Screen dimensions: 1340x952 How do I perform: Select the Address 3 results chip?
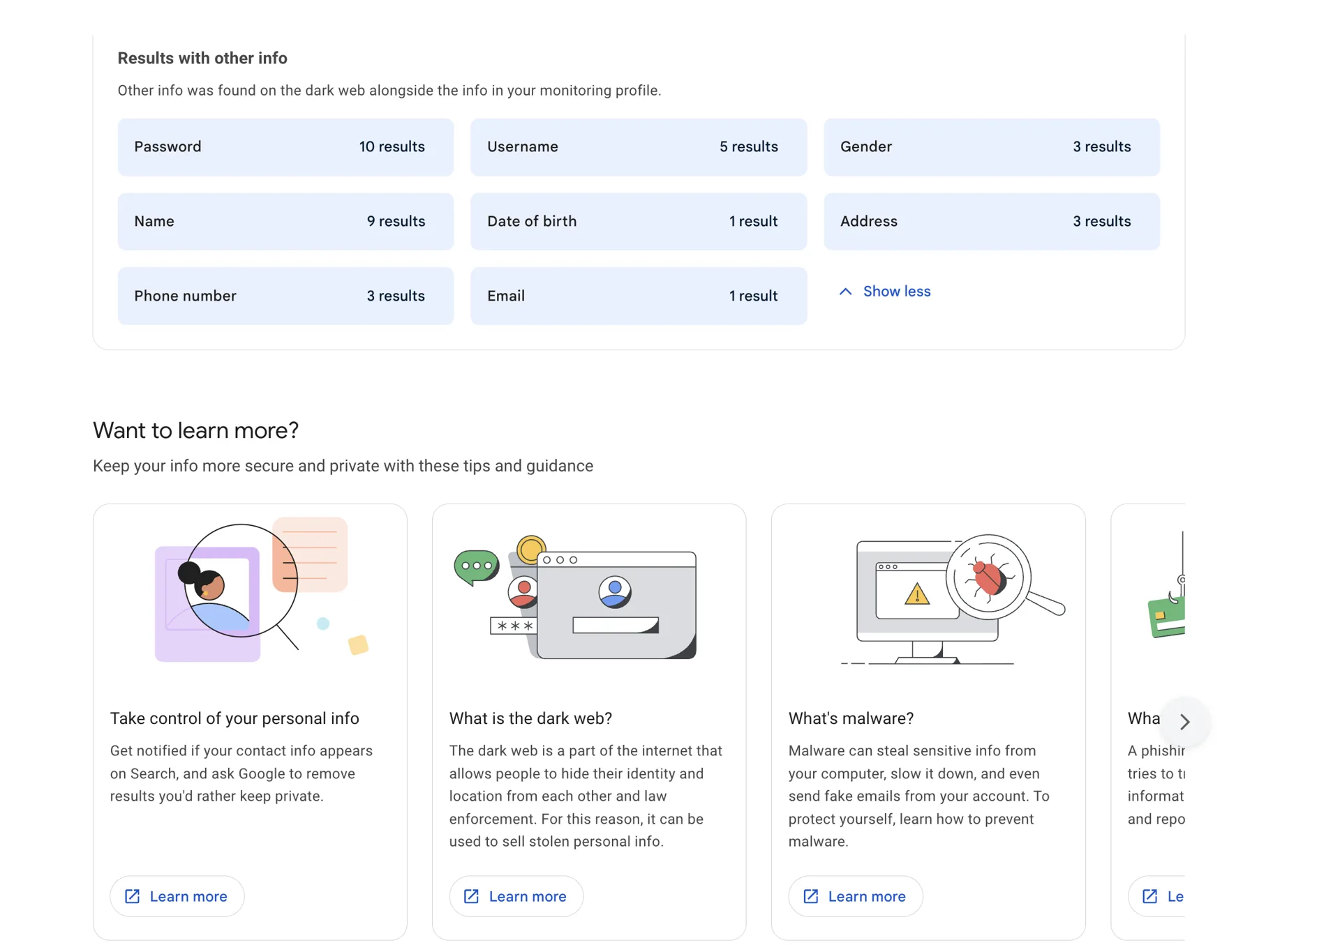(992, 221)
